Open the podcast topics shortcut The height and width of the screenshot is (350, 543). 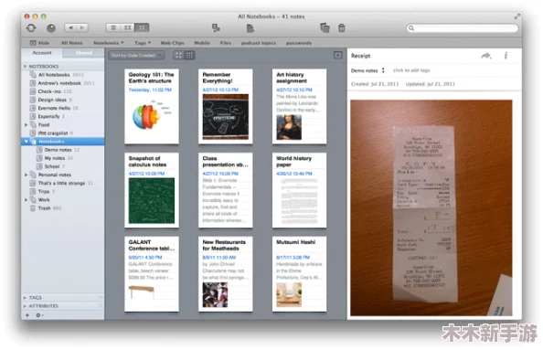pyautogui.click(x=259, y=43)
